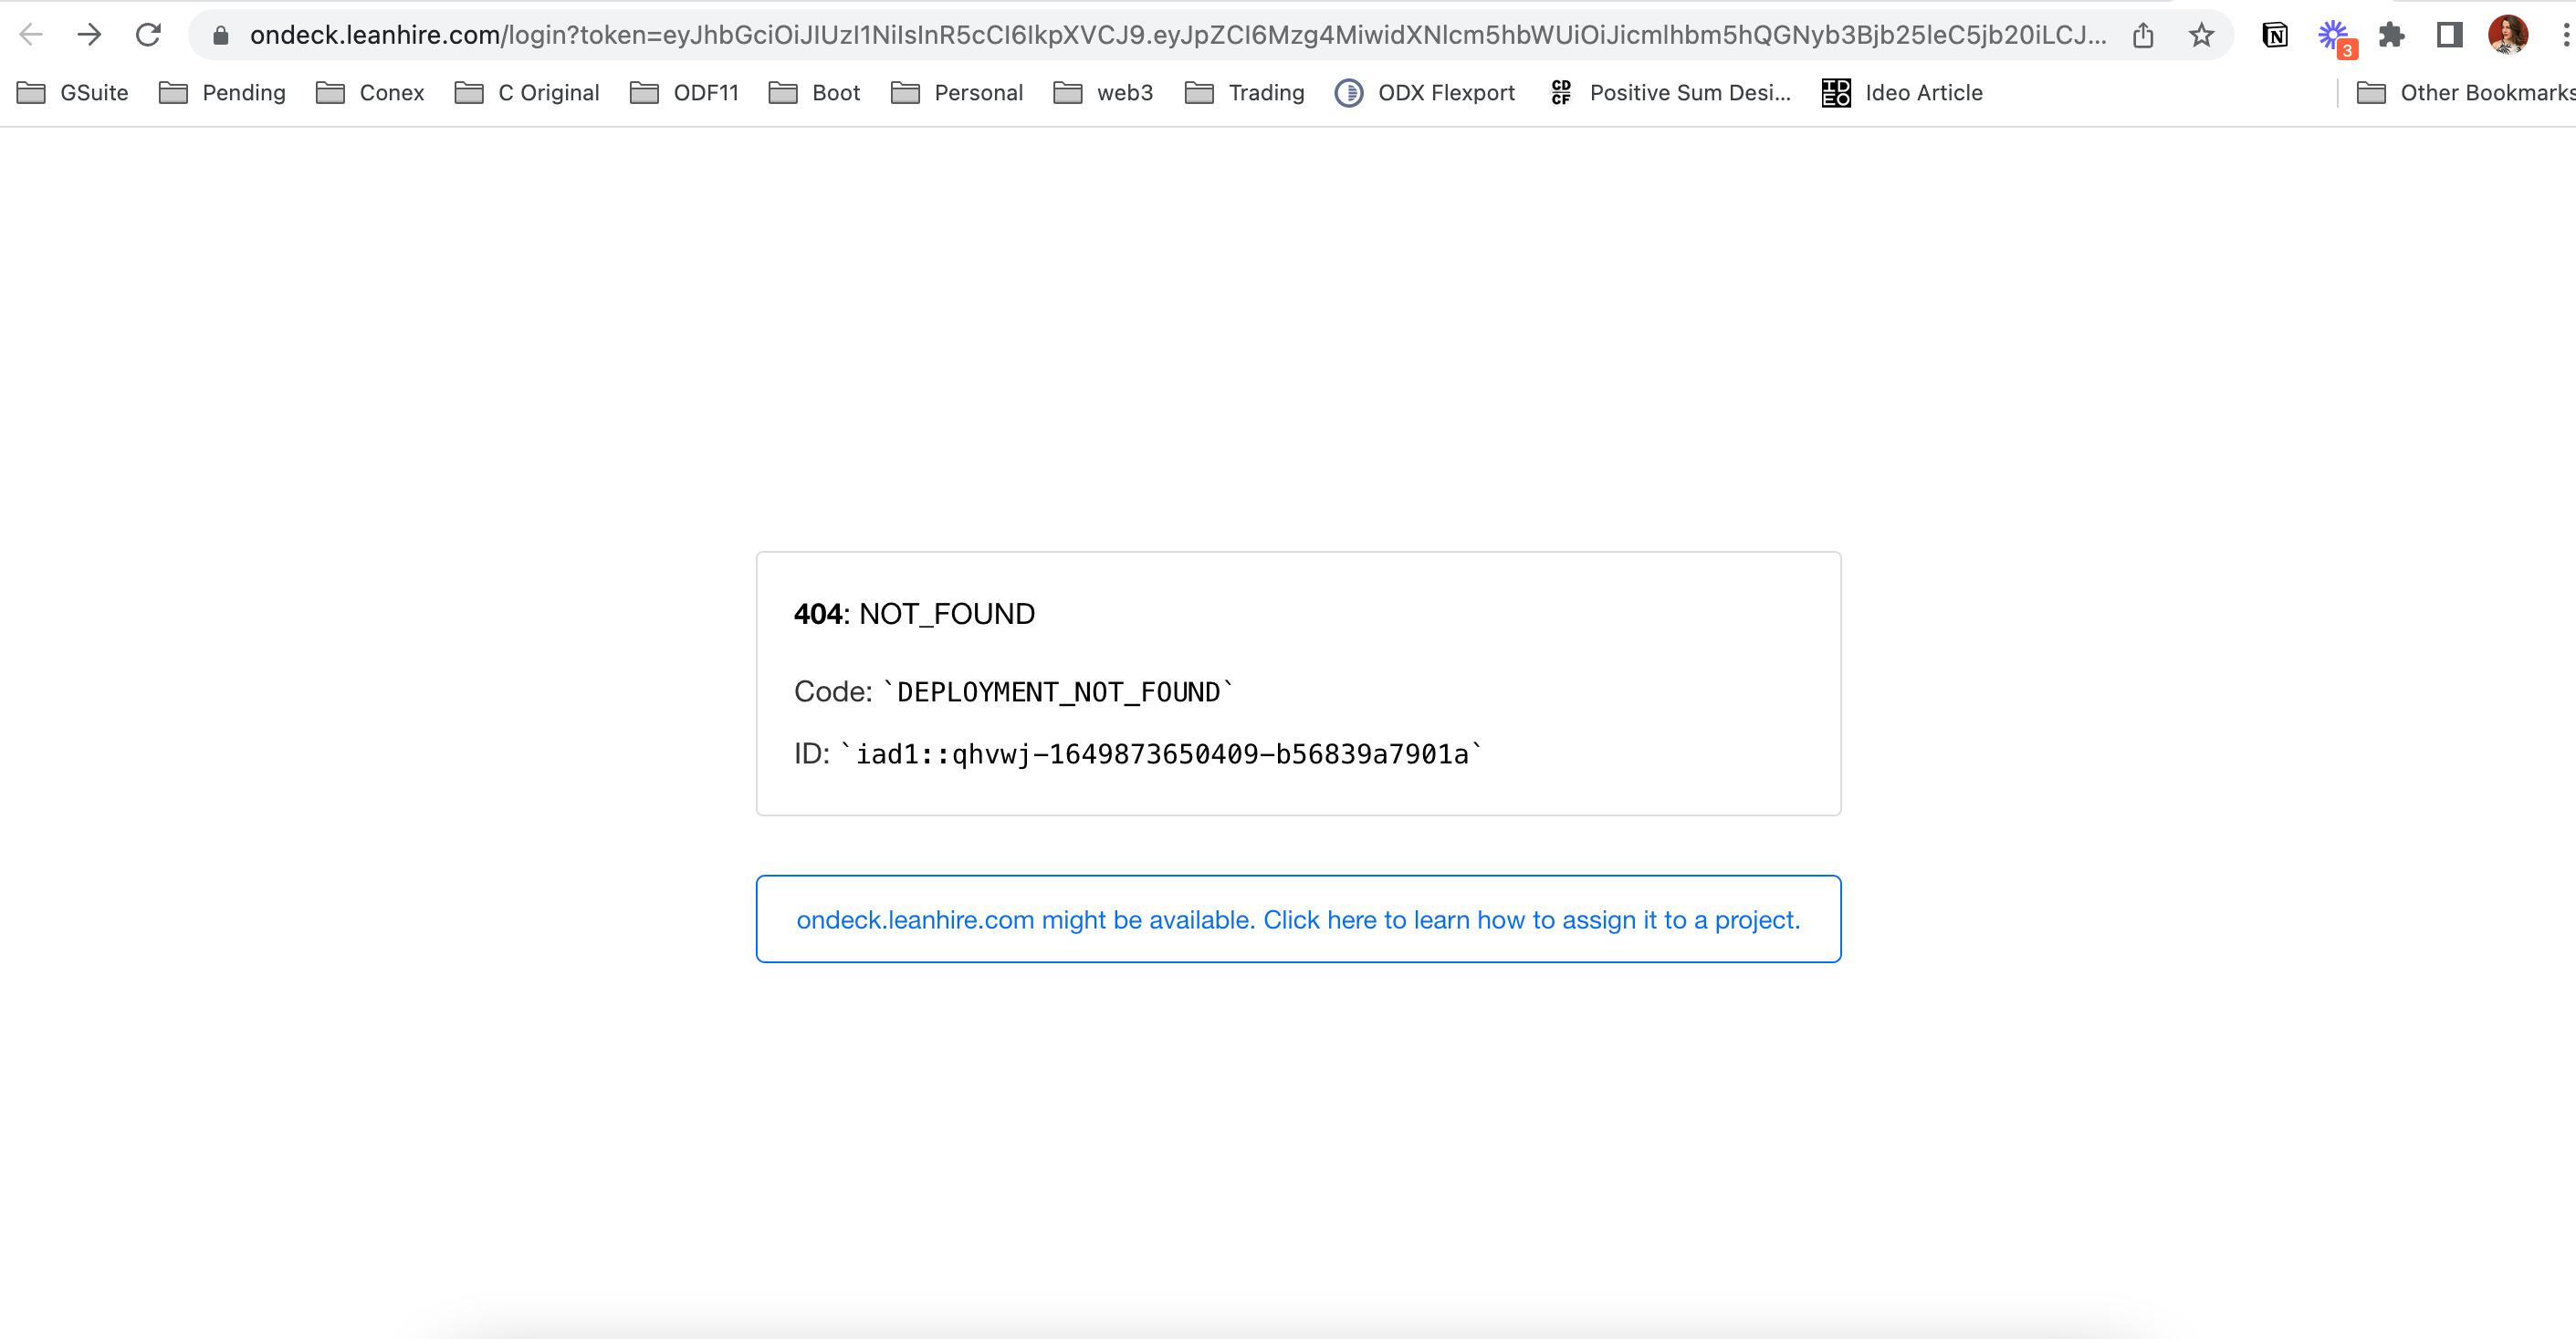Expand the Trading bookmarks folder
The image size is (2576, 1339).
click(x=1244, y=93)
